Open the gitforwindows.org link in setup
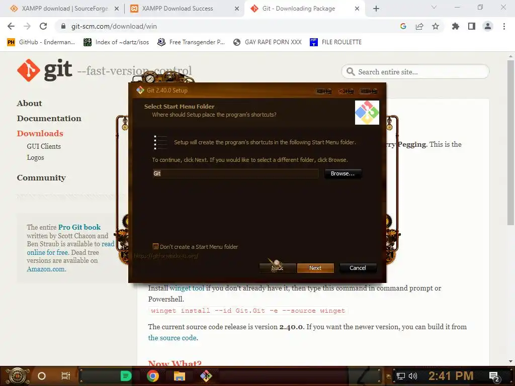Viewport: 515px width, 386px height. click(166, 256)
